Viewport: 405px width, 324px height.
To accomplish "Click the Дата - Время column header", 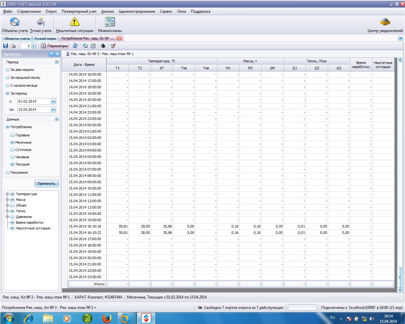I will [84, 65].
